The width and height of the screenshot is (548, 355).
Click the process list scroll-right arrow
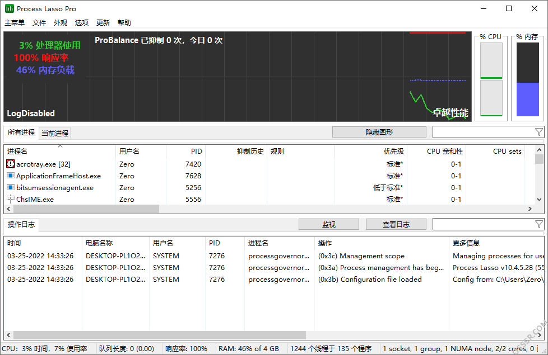[x=530, y=209]
